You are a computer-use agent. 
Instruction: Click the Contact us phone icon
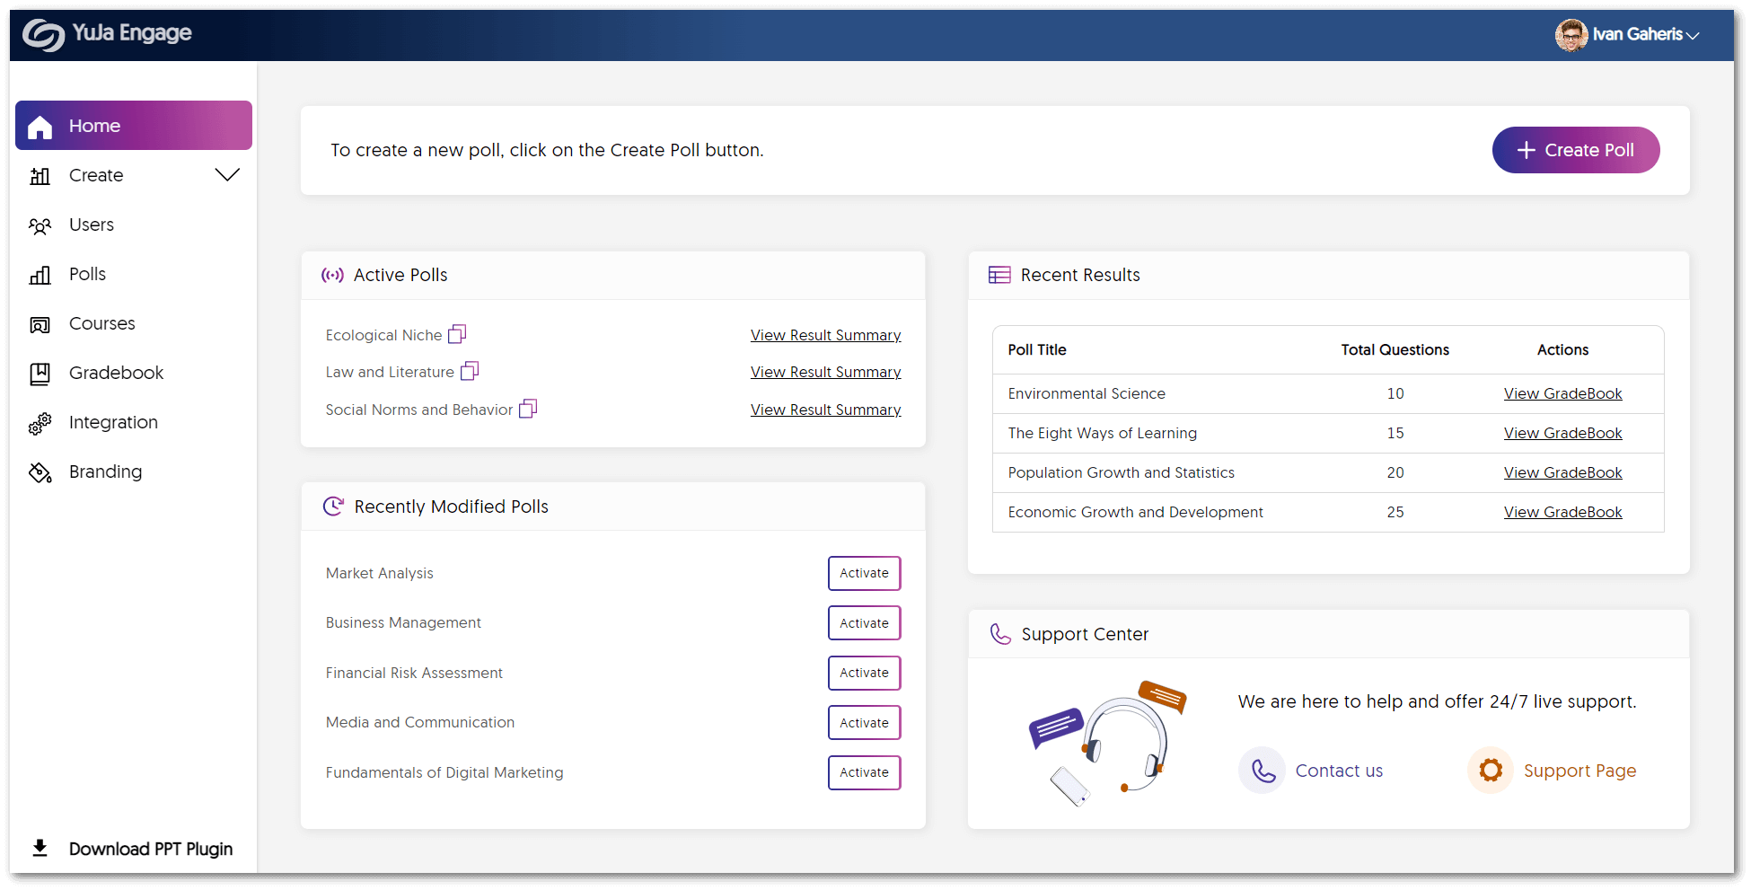click(x=1263, y=771)
